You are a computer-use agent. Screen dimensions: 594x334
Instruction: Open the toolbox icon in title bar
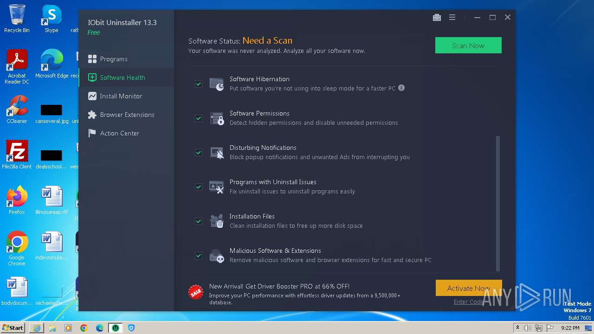click(437, 18)
